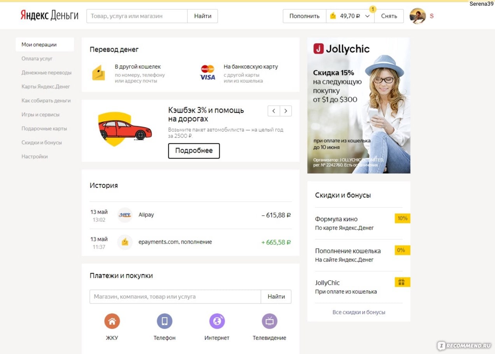
Task: Select the Телефон phone icon
Action: click(164, 321)
